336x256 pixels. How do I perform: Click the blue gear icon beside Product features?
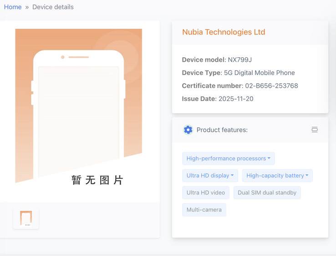coord(188,130)
